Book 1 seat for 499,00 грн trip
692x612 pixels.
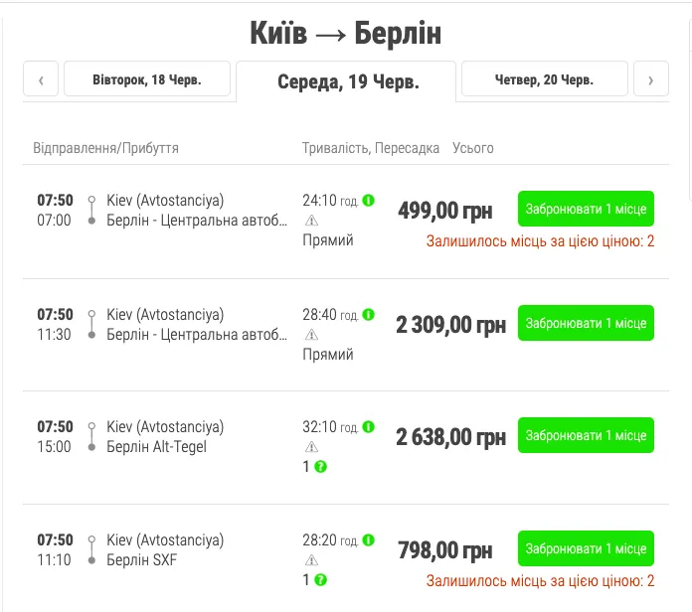tap(586, 210)
